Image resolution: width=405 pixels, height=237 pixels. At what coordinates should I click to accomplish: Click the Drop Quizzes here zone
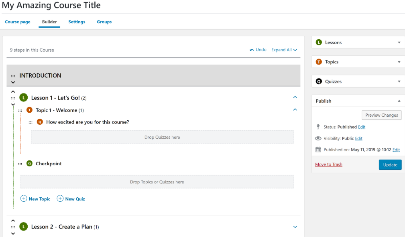[162, 137]
